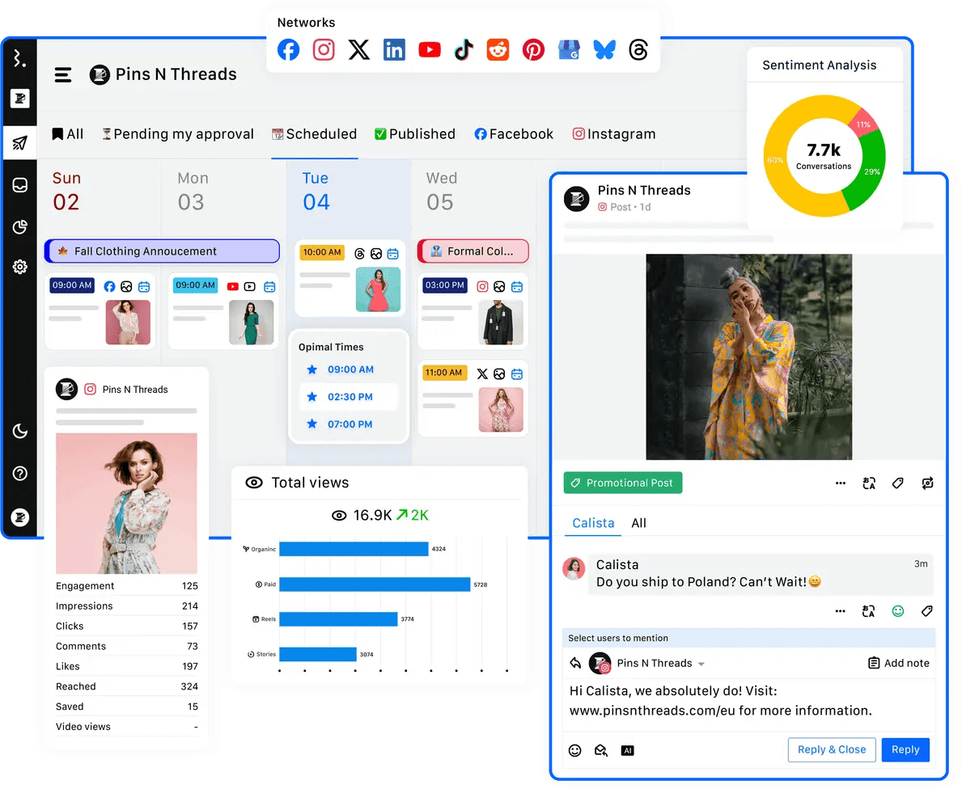The image size is (962, 789).
Task: Enable dark mode with the moon icon
Action: click(20, 431)
